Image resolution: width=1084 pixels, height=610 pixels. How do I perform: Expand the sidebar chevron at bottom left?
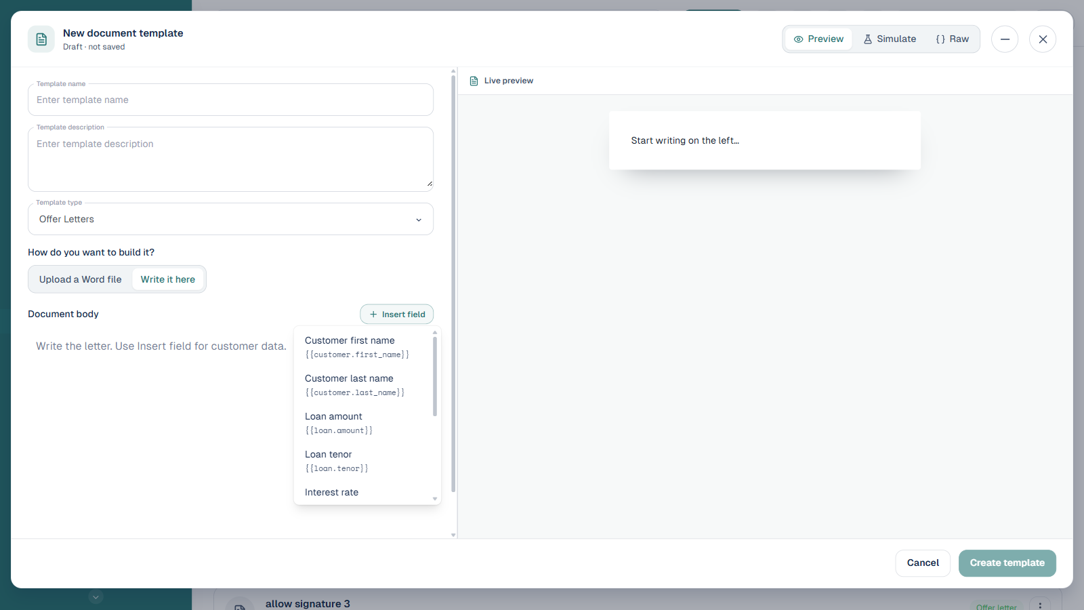click(x=96, y=597)
